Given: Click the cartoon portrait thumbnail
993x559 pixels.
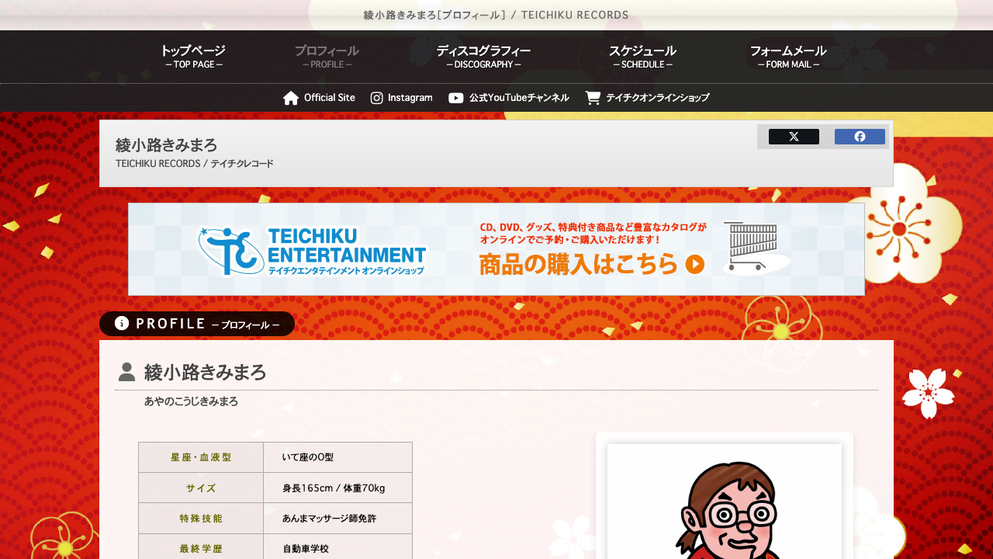Looking at the screenshot, I should (725, 502).
